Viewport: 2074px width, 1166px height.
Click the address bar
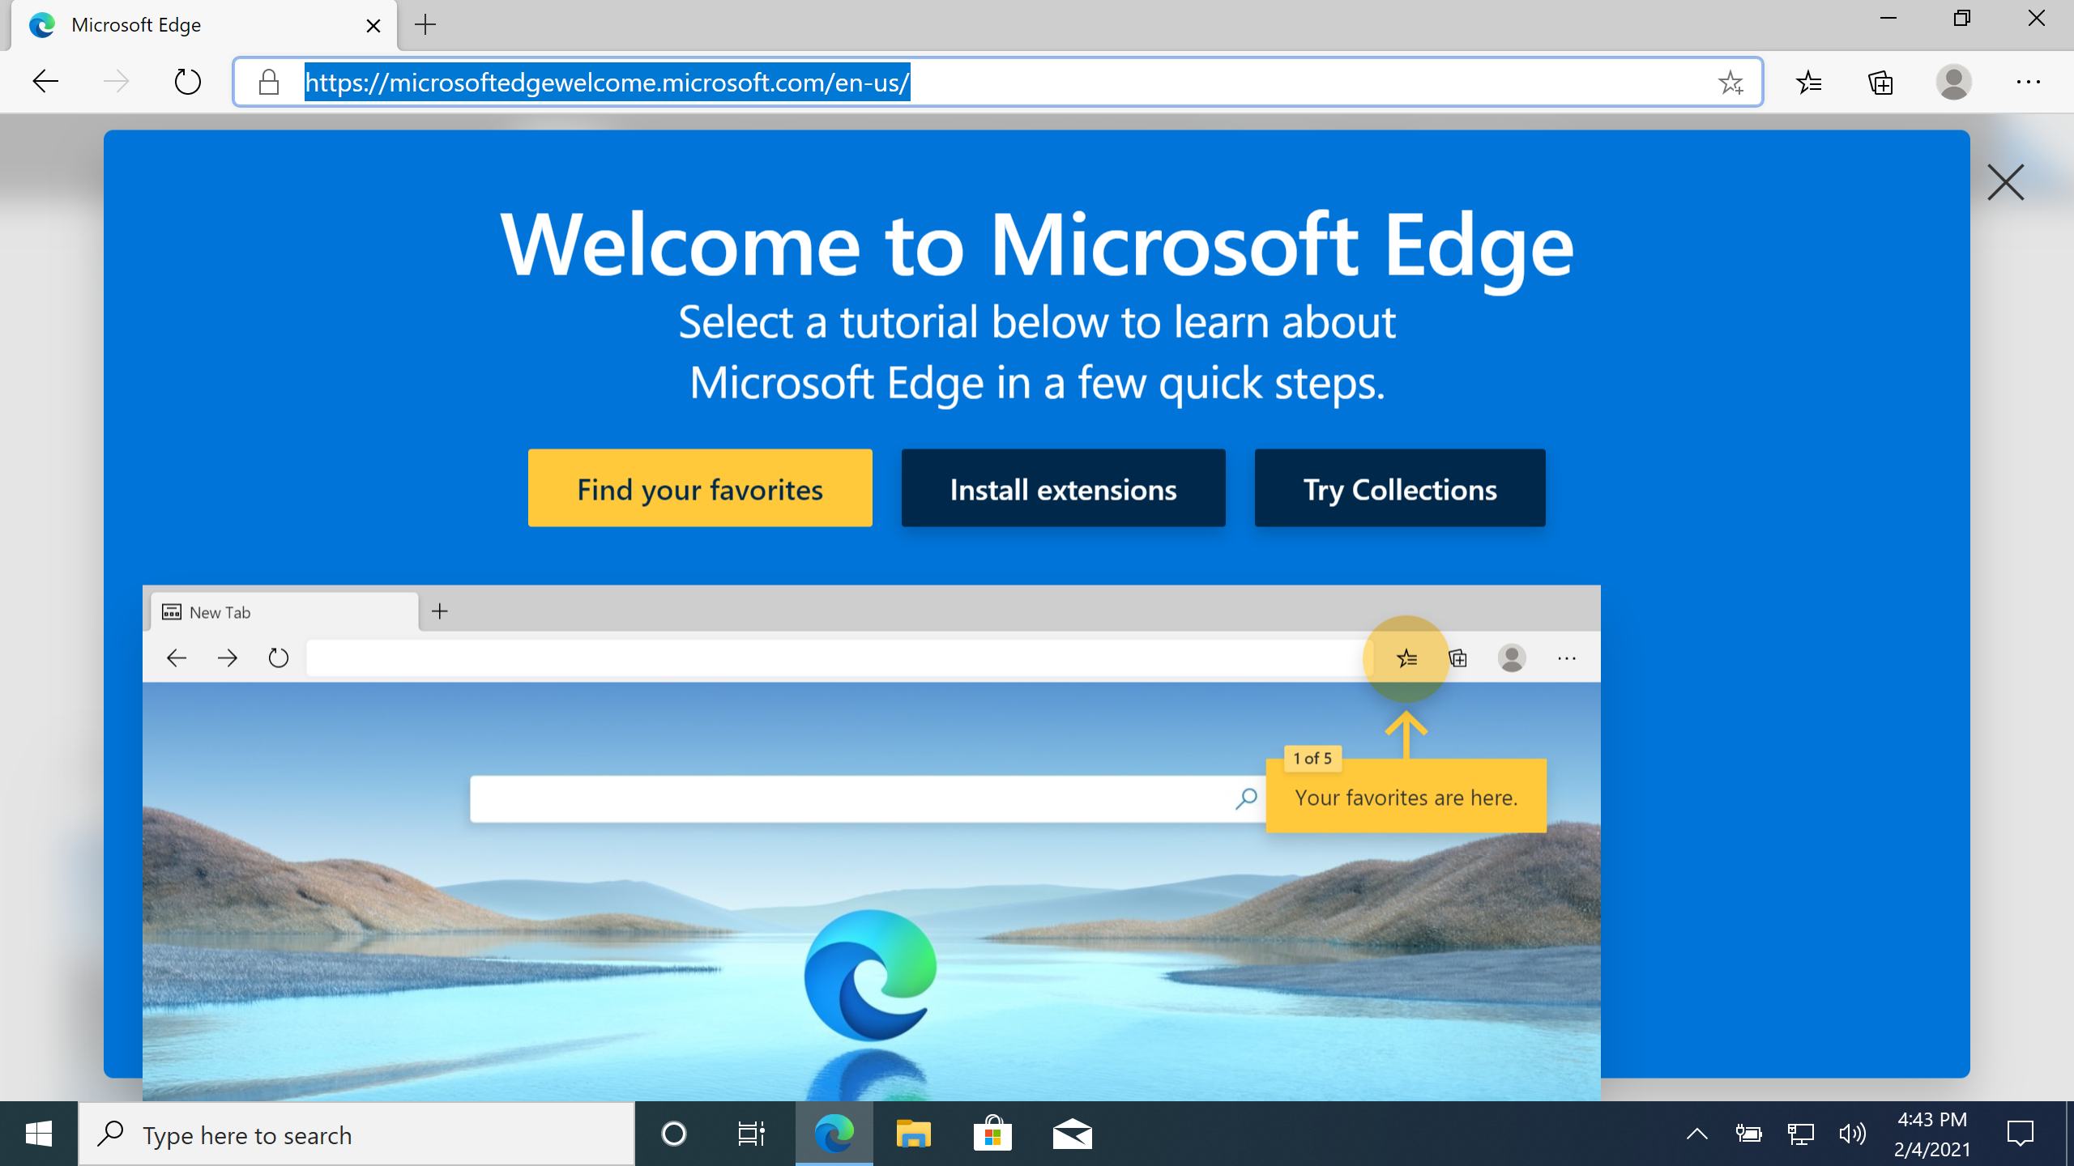pyautogui.click(x=972, y=82)
